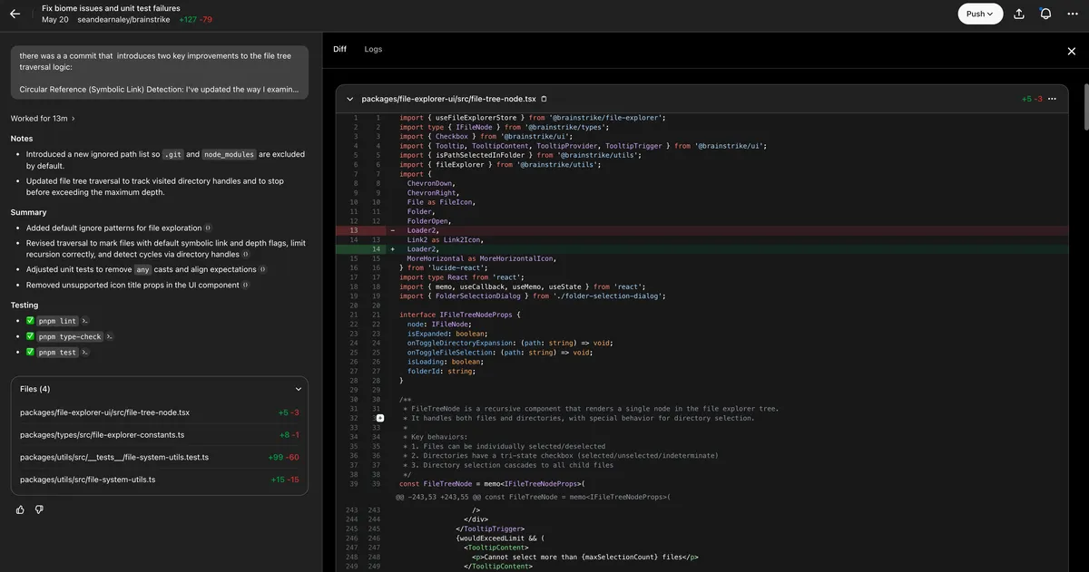The image size is (1089, 572).
Task: Select the Diff tab
Action: click(x=339, y=49)
